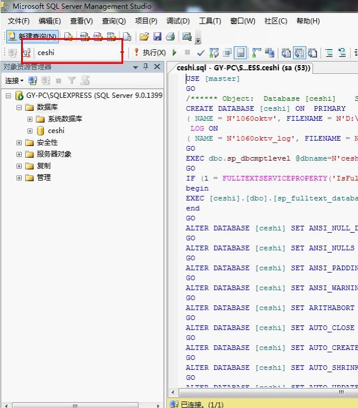Image resolution: width=358 pixels, height=408 pixels.
Task: Click the Connect Object Explorer icon beside 连接
Action: 33,80
